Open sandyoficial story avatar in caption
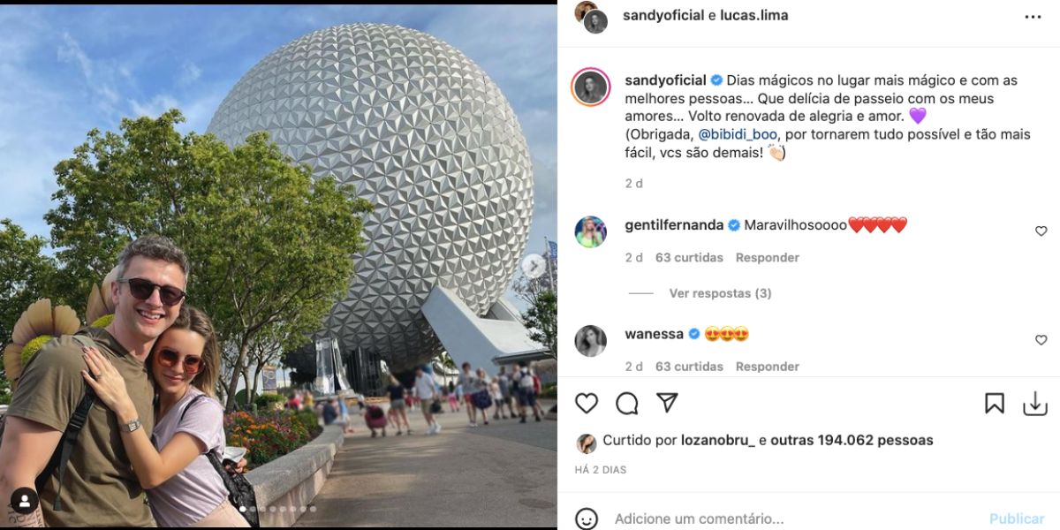This screenshot has width=1060, height=530. 590,87
